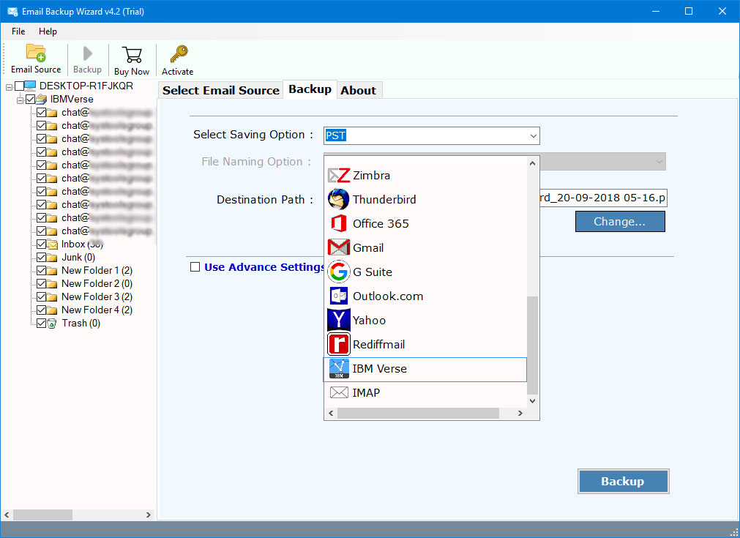Click the New Folder 1 folder icon
This screenshot has height=538, width=740.
(x=52, y=271)
